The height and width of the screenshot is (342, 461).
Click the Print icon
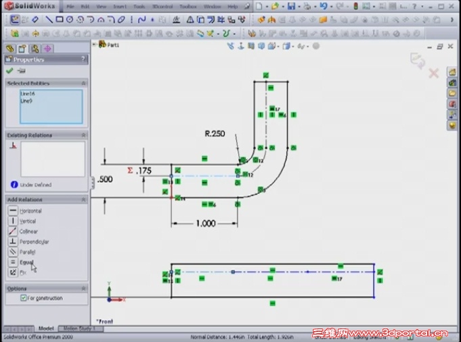(x=307, y=6)
